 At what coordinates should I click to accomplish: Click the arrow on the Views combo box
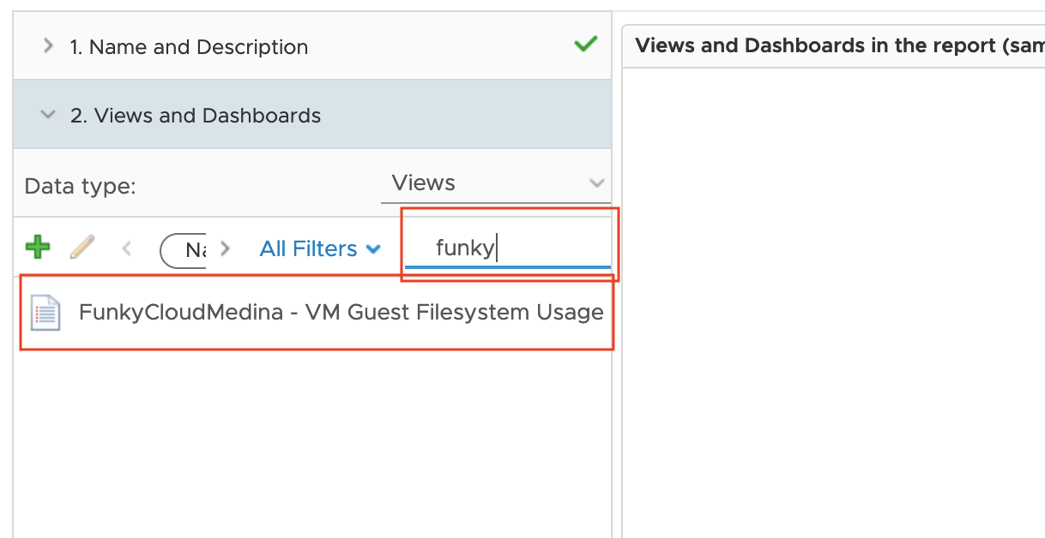coord(597,183)
